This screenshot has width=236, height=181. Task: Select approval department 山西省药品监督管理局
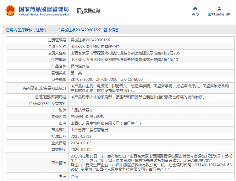tap(89, 130)
